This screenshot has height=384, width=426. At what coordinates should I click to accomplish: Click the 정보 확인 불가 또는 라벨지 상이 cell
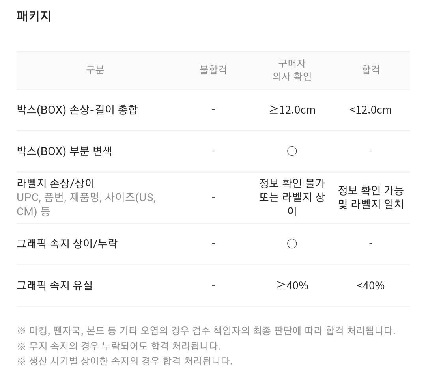[x=292, y=198]
